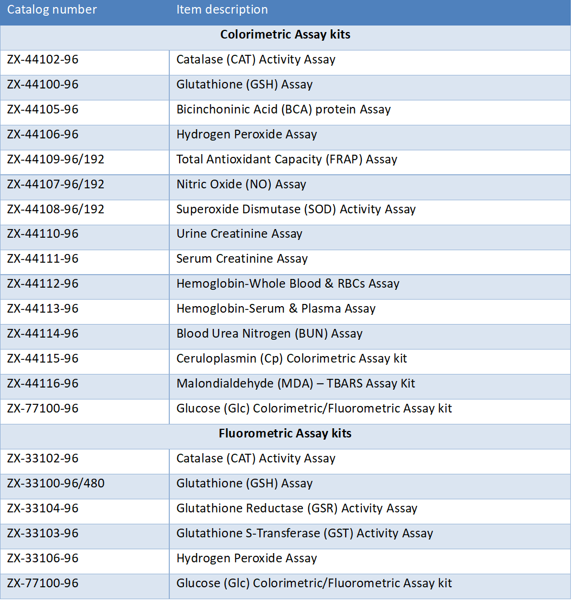Select the "Fluorometric Assay kits" section heading
Screen dimensions: 573x603
[x=285, y=434]
